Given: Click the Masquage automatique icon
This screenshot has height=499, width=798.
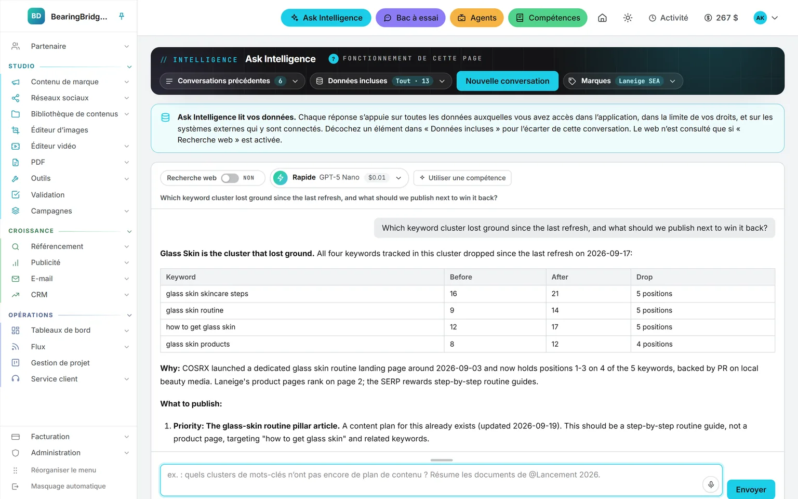Looking at the screenshot, I should (16, 487).
